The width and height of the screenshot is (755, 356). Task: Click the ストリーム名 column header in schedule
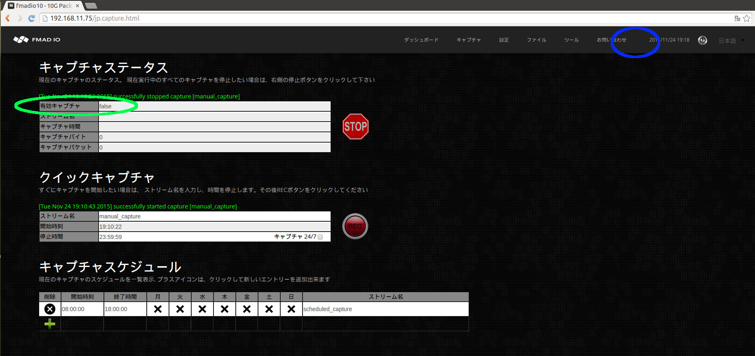click(x=386, y=297)
